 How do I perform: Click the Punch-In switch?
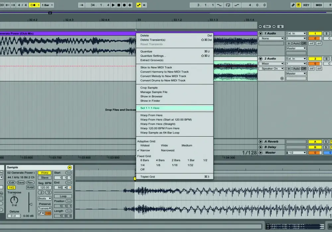tap(219, 5)
